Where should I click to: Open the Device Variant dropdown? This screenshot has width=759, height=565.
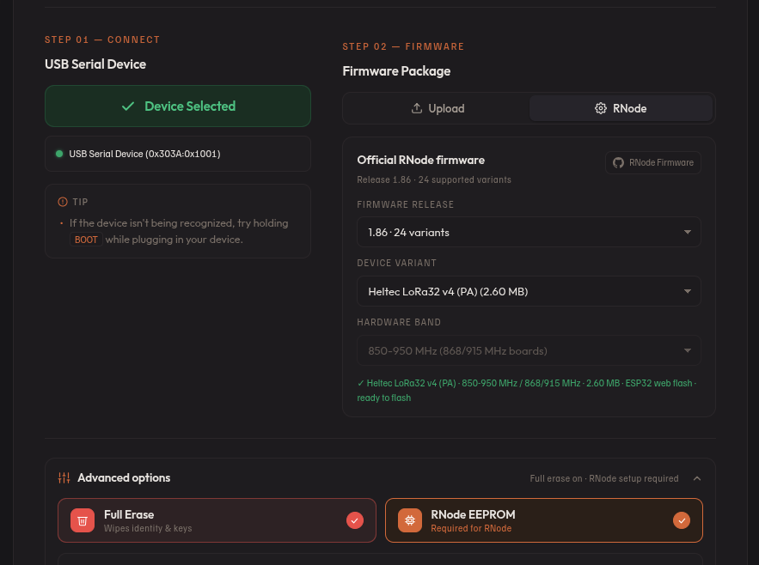point(529,291)
